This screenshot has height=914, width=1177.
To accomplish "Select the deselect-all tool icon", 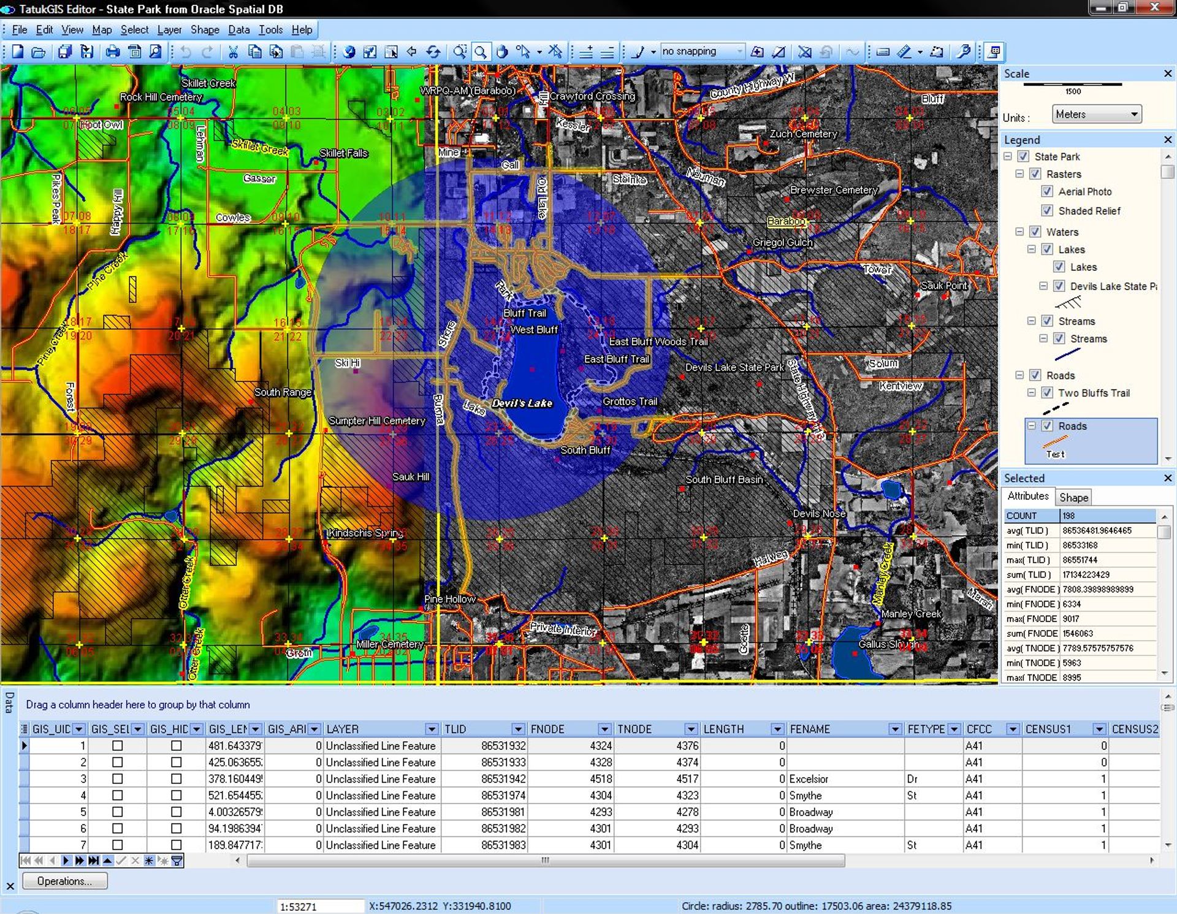I will pos(555,51).
